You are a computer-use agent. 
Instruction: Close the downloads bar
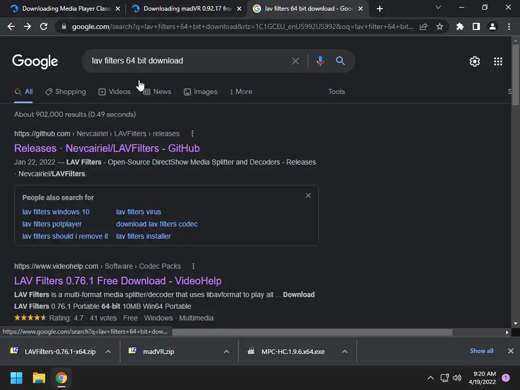(x=511, y=351)
